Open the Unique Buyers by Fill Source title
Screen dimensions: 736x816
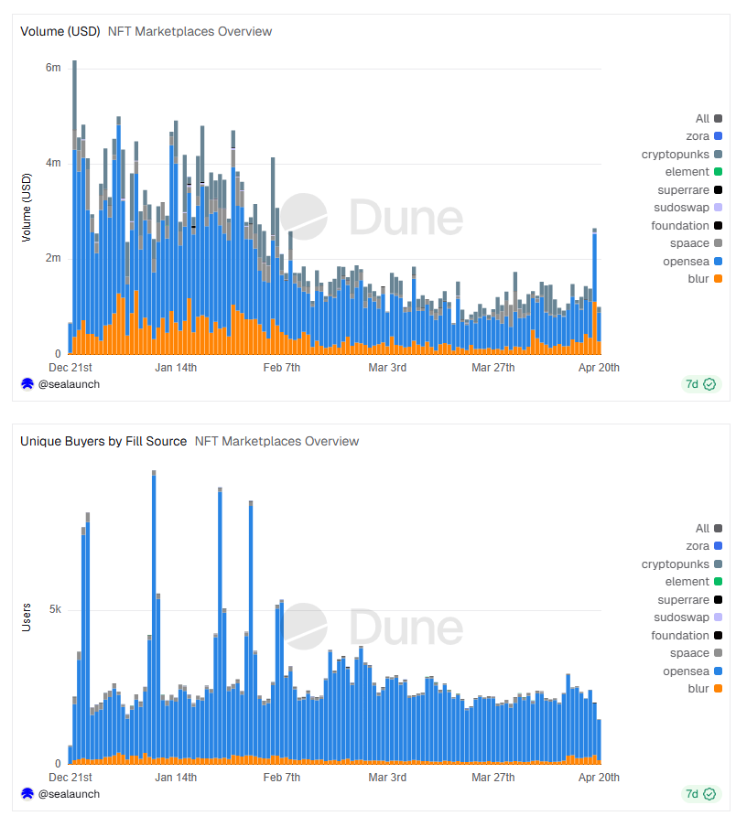[x=103, y=441]
